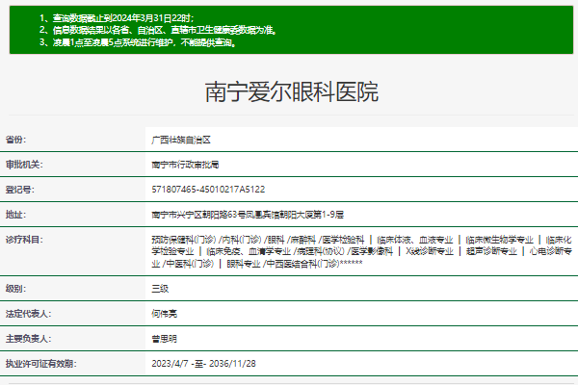Image resolution: width=578 pixels, height=385 pixels.
Task: Click notice line 1 about 2024年3月31日22时
Action: 117,18
